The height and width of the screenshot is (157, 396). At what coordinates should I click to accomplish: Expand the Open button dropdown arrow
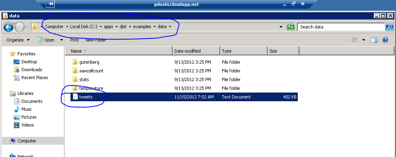point(61,40)
